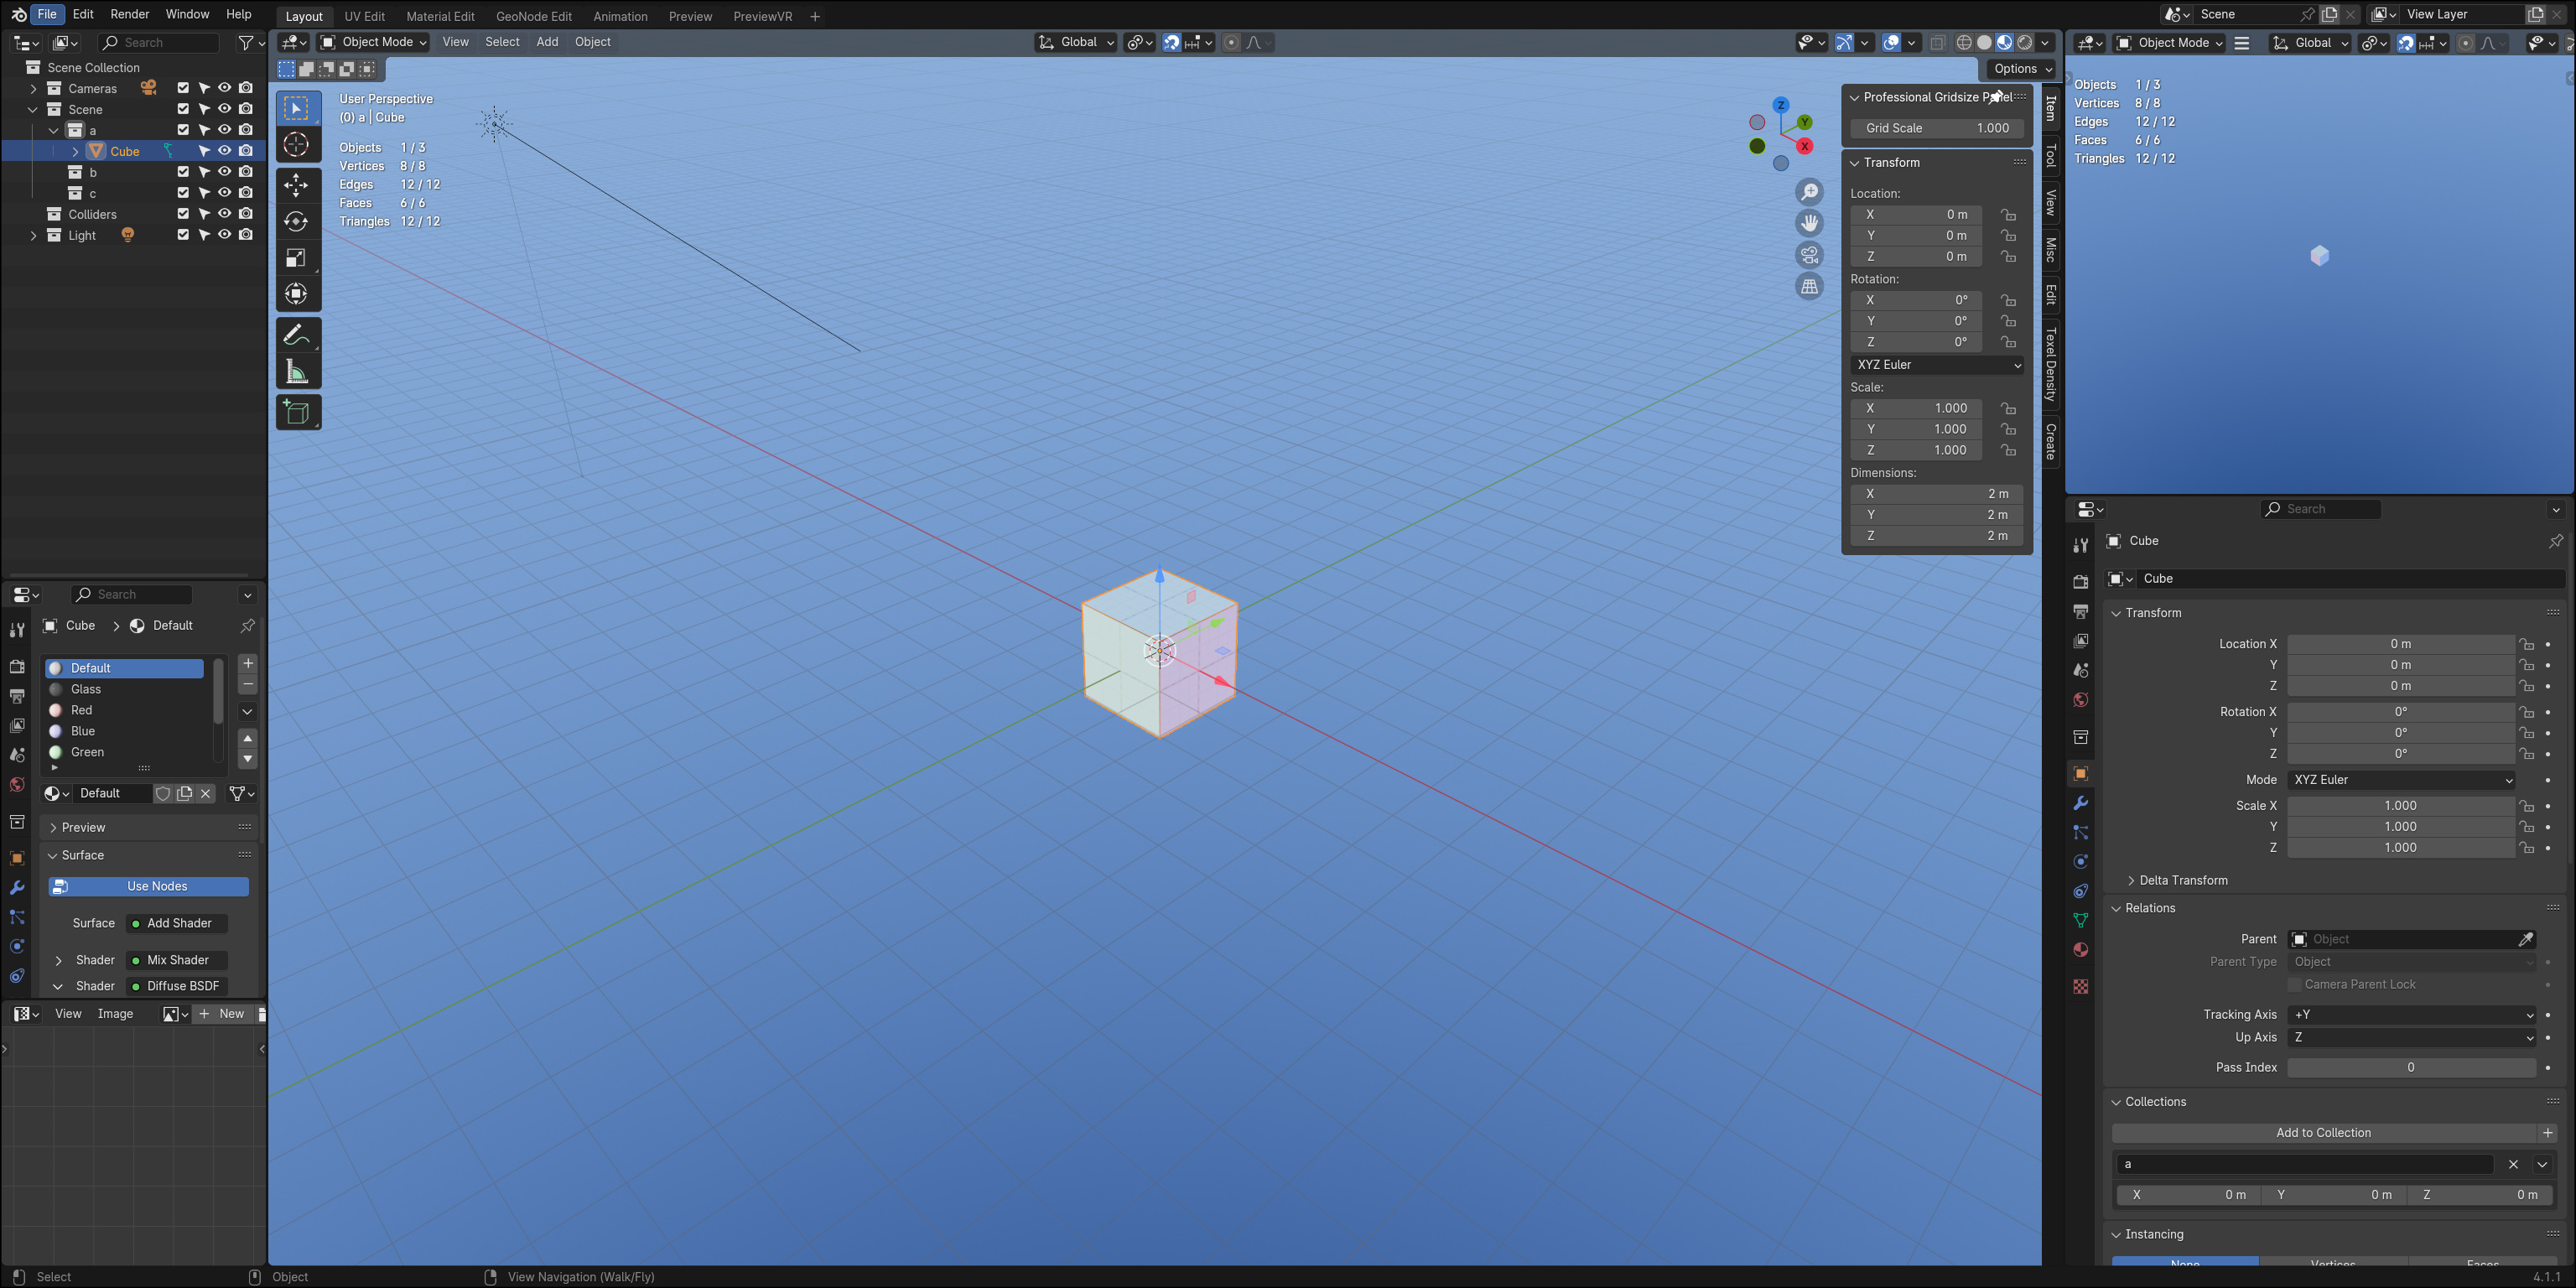This screenshot has height=1288, width=2576.
Task: Select the Transform tool
Action: pos(296,294)
